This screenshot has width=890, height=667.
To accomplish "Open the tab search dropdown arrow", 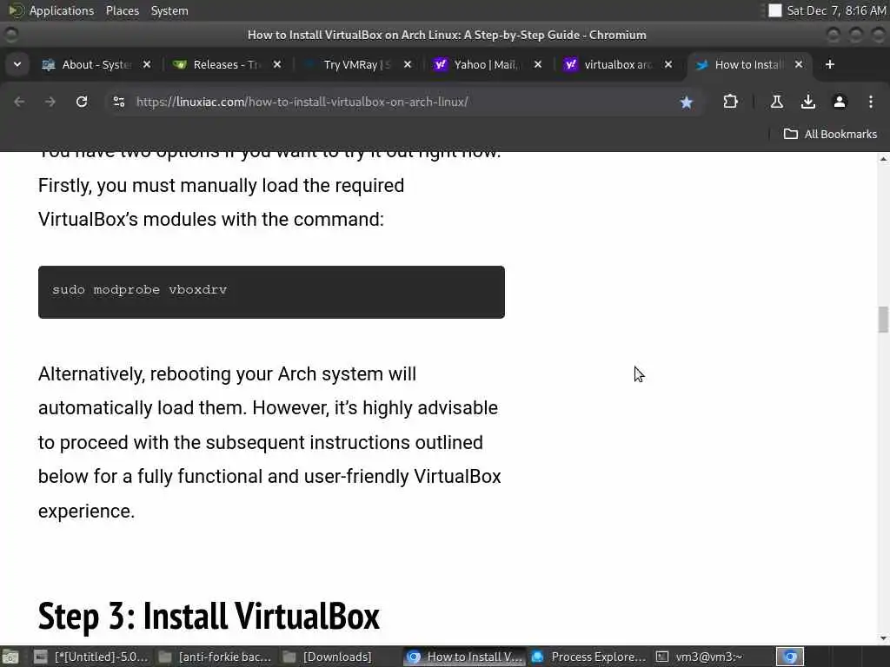I will click(17, 64).
